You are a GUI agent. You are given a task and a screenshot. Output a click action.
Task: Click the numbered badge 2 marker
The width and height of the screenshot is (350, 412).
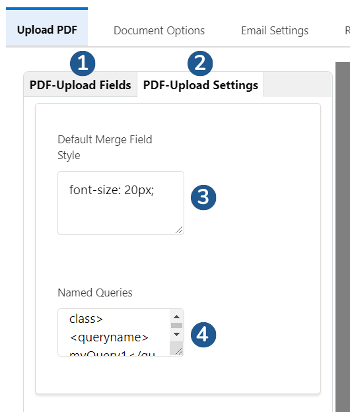(x=200, y=63)
